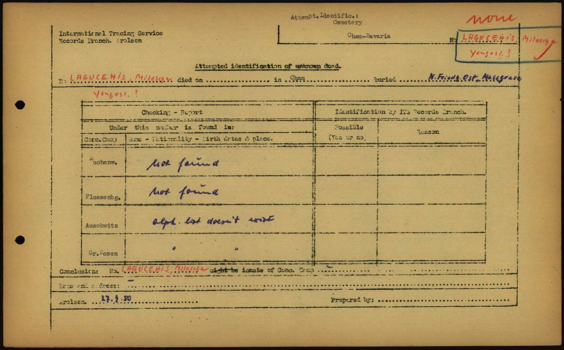
Task: Click the red handwritten 'none' note
Action: pos(491,19)
